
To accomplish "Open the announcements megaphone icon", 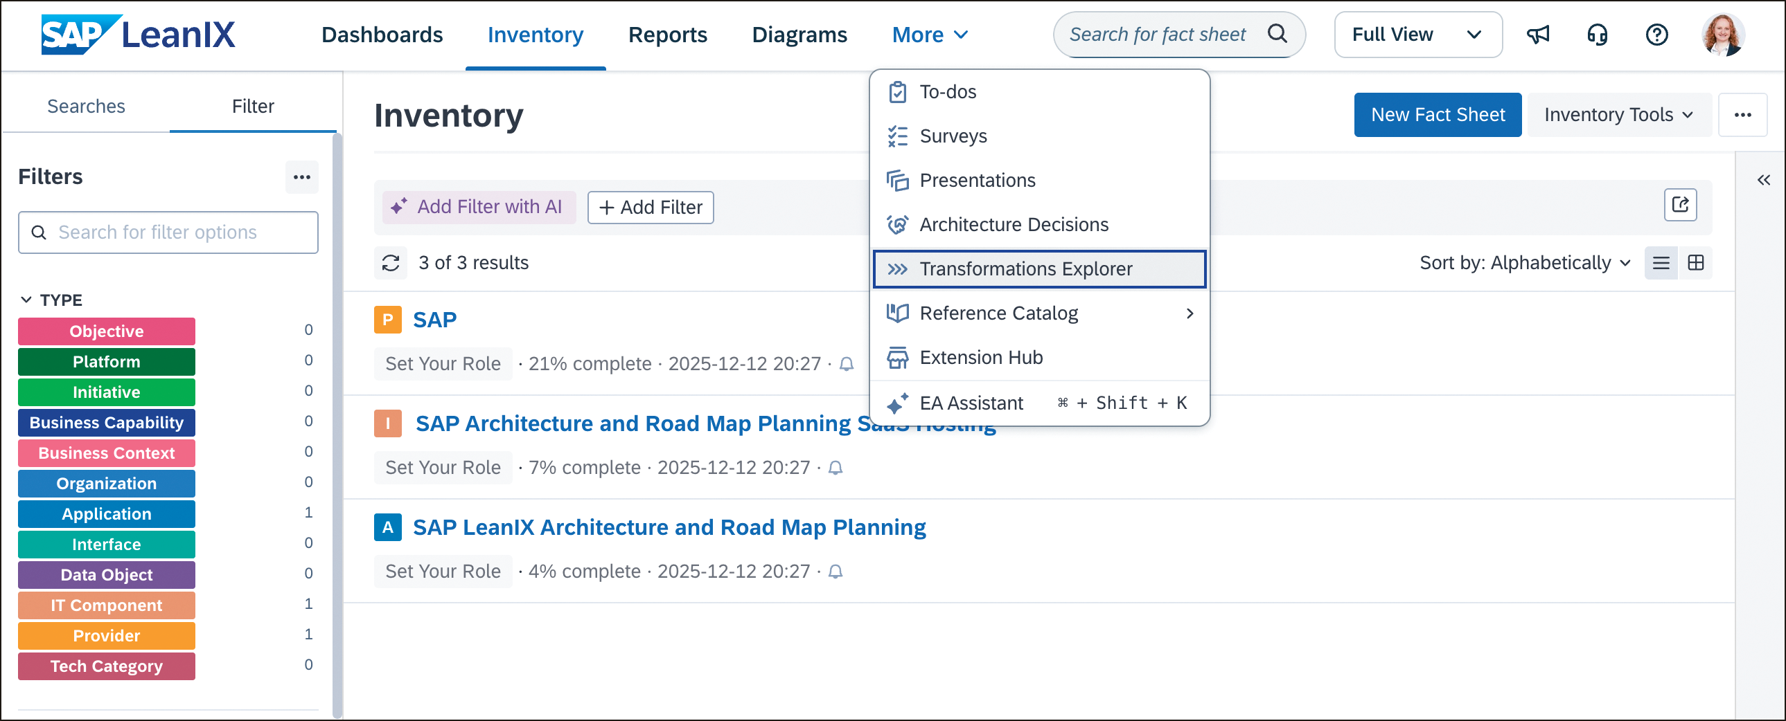I will tap(1538, 35).
